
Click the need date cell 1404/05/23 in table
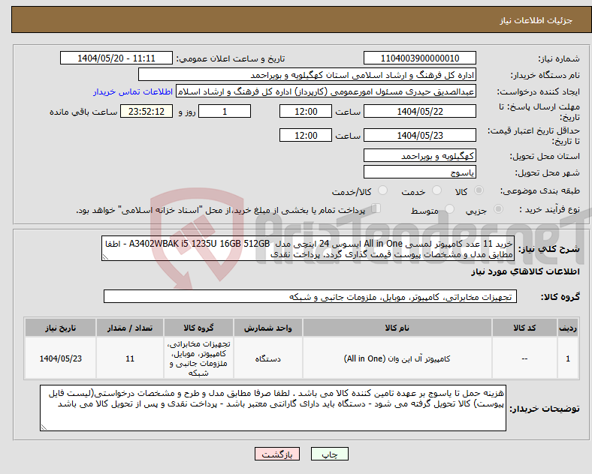coord(60,358)
